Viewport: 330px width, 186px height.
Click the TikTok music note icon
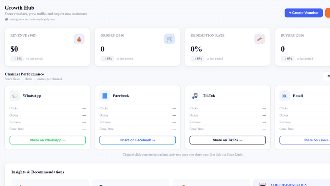coord(194,96)
